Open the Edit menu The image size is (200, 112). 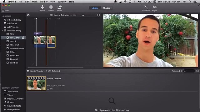pos(27,2)
